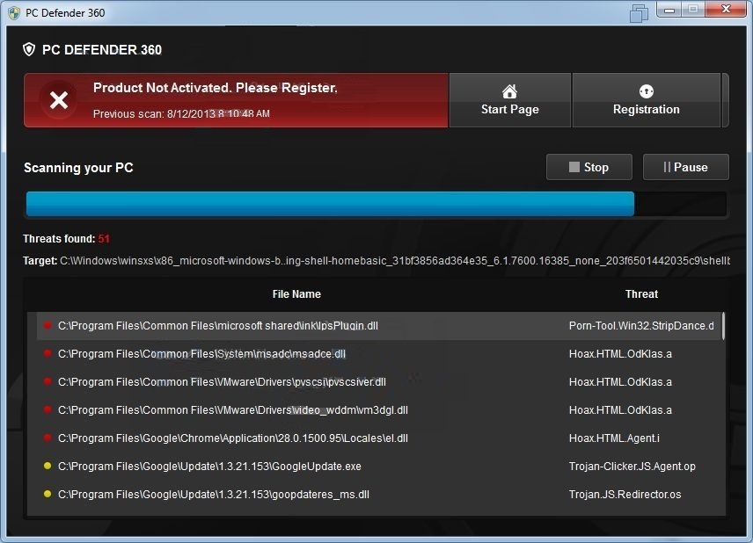Image resolution: width=753 pixels, height=543 pixels.
Task: Click the Porn-Tool.Win32.StripDance.d threat name
Action: coord(641,326)
